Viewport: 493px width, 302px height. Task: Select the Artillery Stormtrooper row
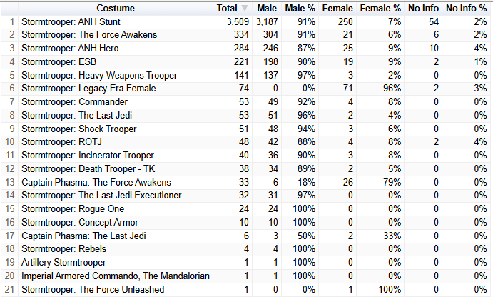(247, 262)
